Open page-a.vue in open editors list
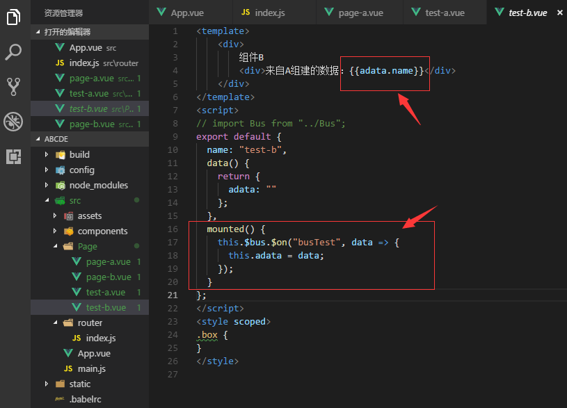Viewport: 567px width, 408px height. point(90,78)
